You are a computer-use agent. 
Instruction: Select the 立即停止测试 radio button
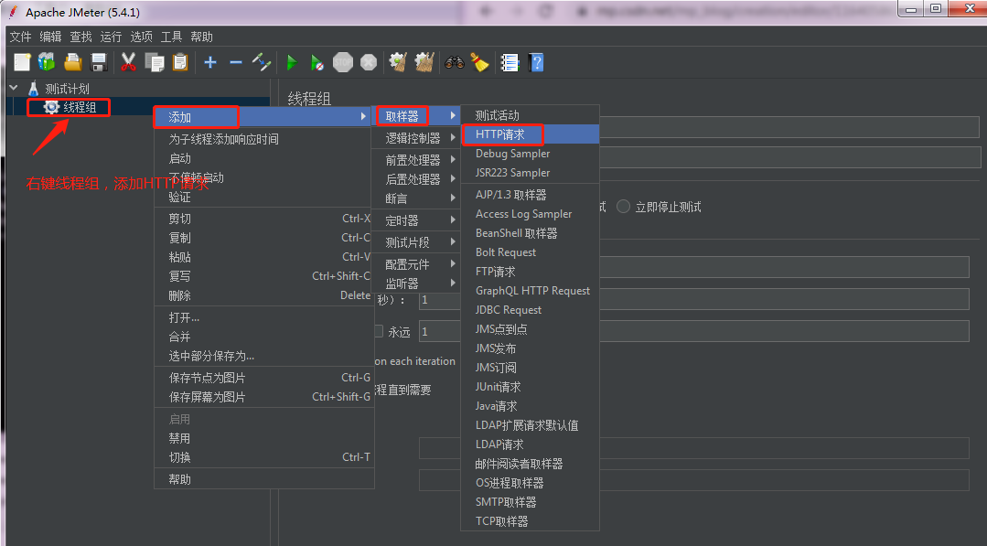[623, 205]
